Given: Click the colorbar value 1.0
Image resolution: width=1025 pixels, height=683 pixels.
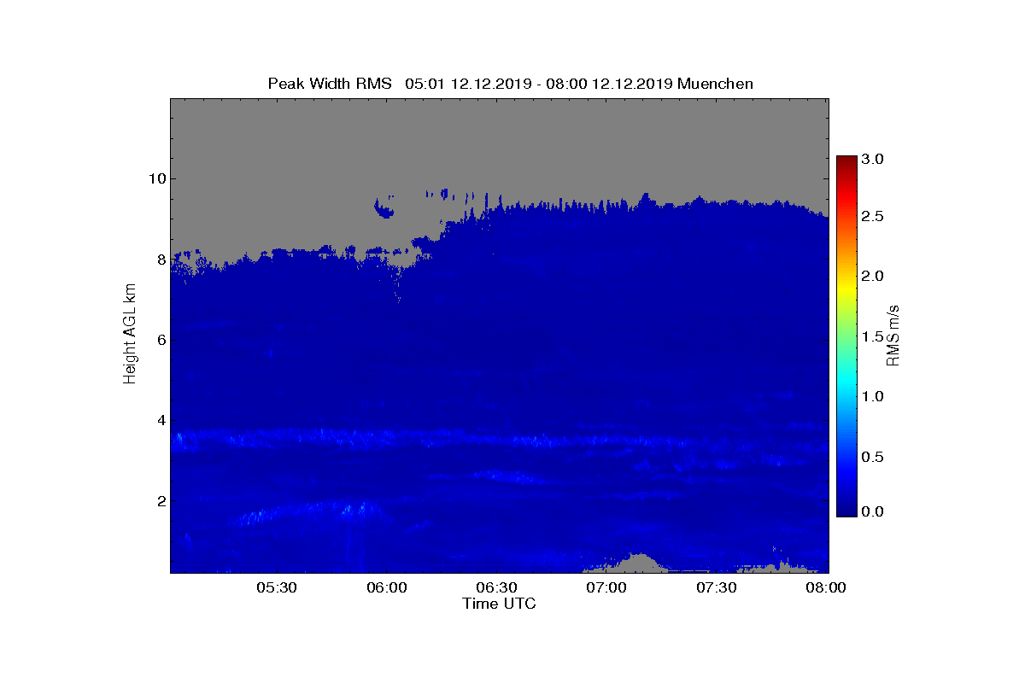Looking at the screenshot, I should (872, 396).
